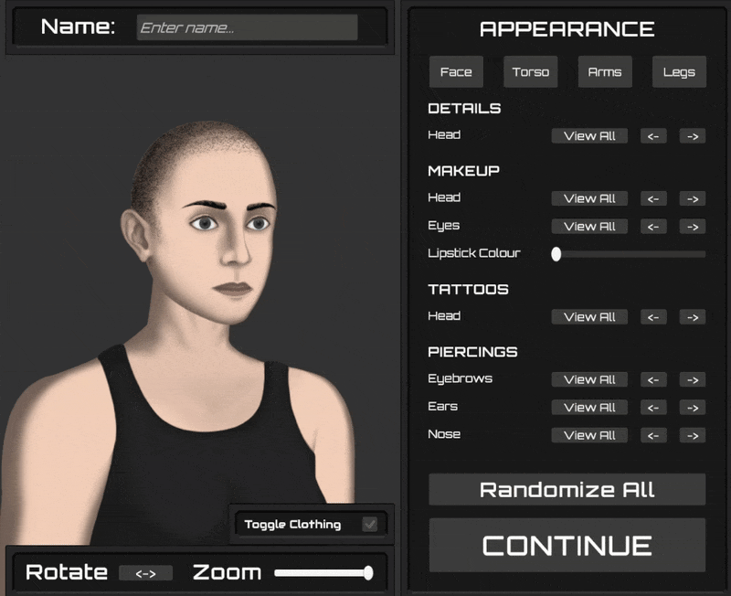Click previous arrow for Ears piercings
Screen dimensions: 731x596
point(653,408)
